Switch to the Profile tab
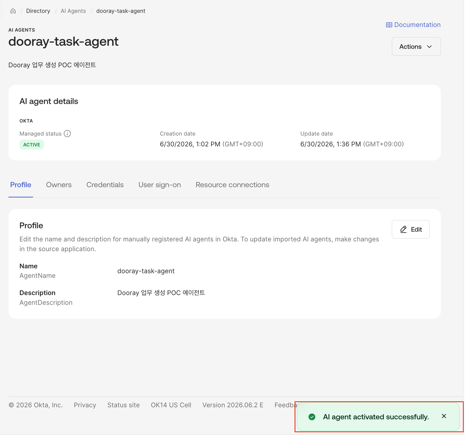This screenshot has height=435, width=465. click(x=21, y=185)
